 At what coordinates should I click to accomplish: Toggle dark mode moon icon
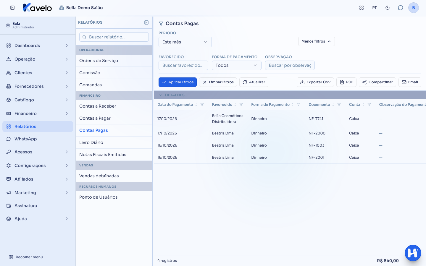pyautogui.click(x=388, y=8)
